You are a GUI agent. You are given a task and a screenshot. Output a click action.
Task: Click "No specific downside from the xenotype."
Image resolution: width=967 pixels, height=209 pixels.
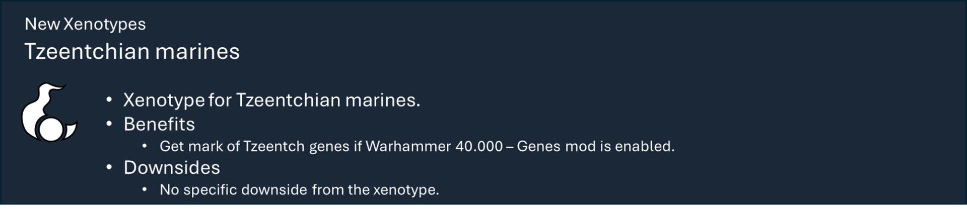click(299, 190)
